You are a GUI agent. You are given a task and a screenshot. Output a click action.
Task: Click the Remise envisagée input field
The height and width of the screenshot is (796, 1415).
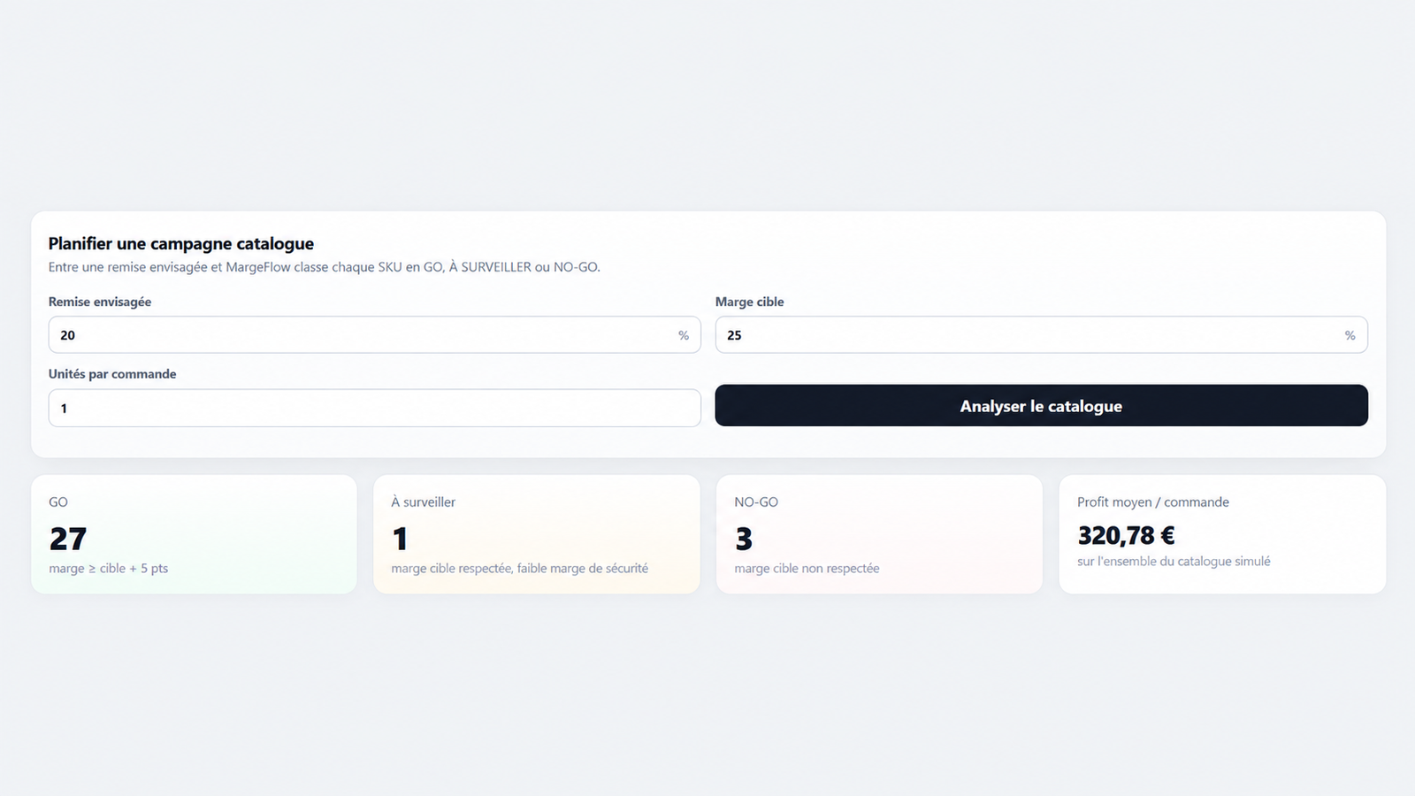coord(374,335)
